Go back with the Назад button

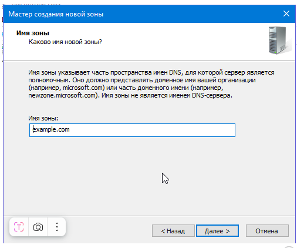(x=173, y=231)
